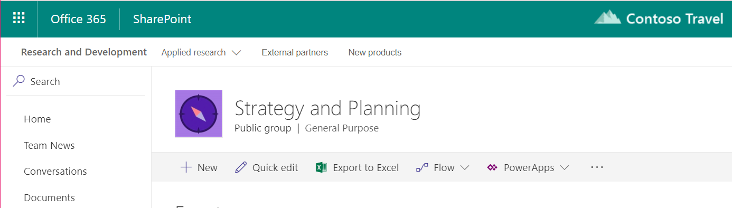Click the Quick edit pencil icon
The image size is (732, 208).
pyautogui.click(x=241, y=168)
